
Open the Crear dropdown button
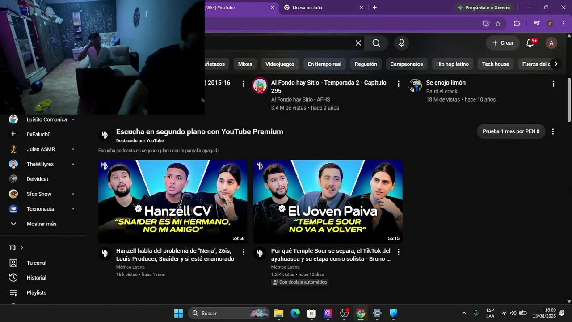[x=503, y=43]
